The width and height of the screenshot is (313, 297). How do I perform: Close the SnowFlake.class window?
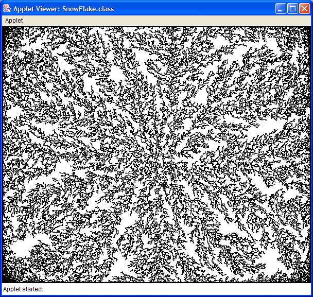point(304,9)
